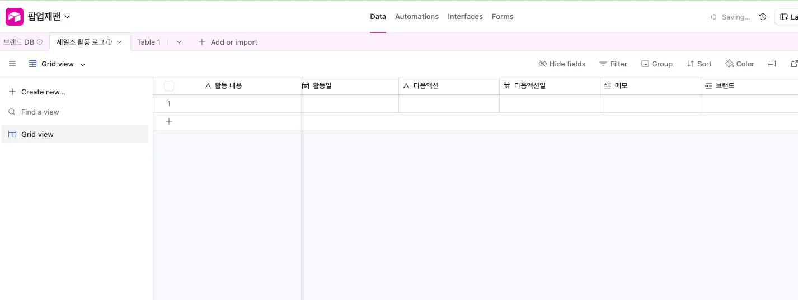The height and width of the screenshot is (300, 798).
Task: Click the 다음액션일 column header
Action: [x=550, y=86]
